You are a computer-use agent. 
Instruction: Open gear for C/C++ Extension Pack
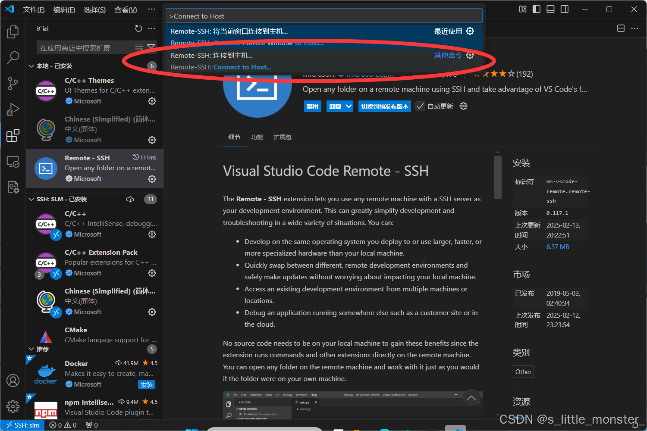tap(152, 273)
